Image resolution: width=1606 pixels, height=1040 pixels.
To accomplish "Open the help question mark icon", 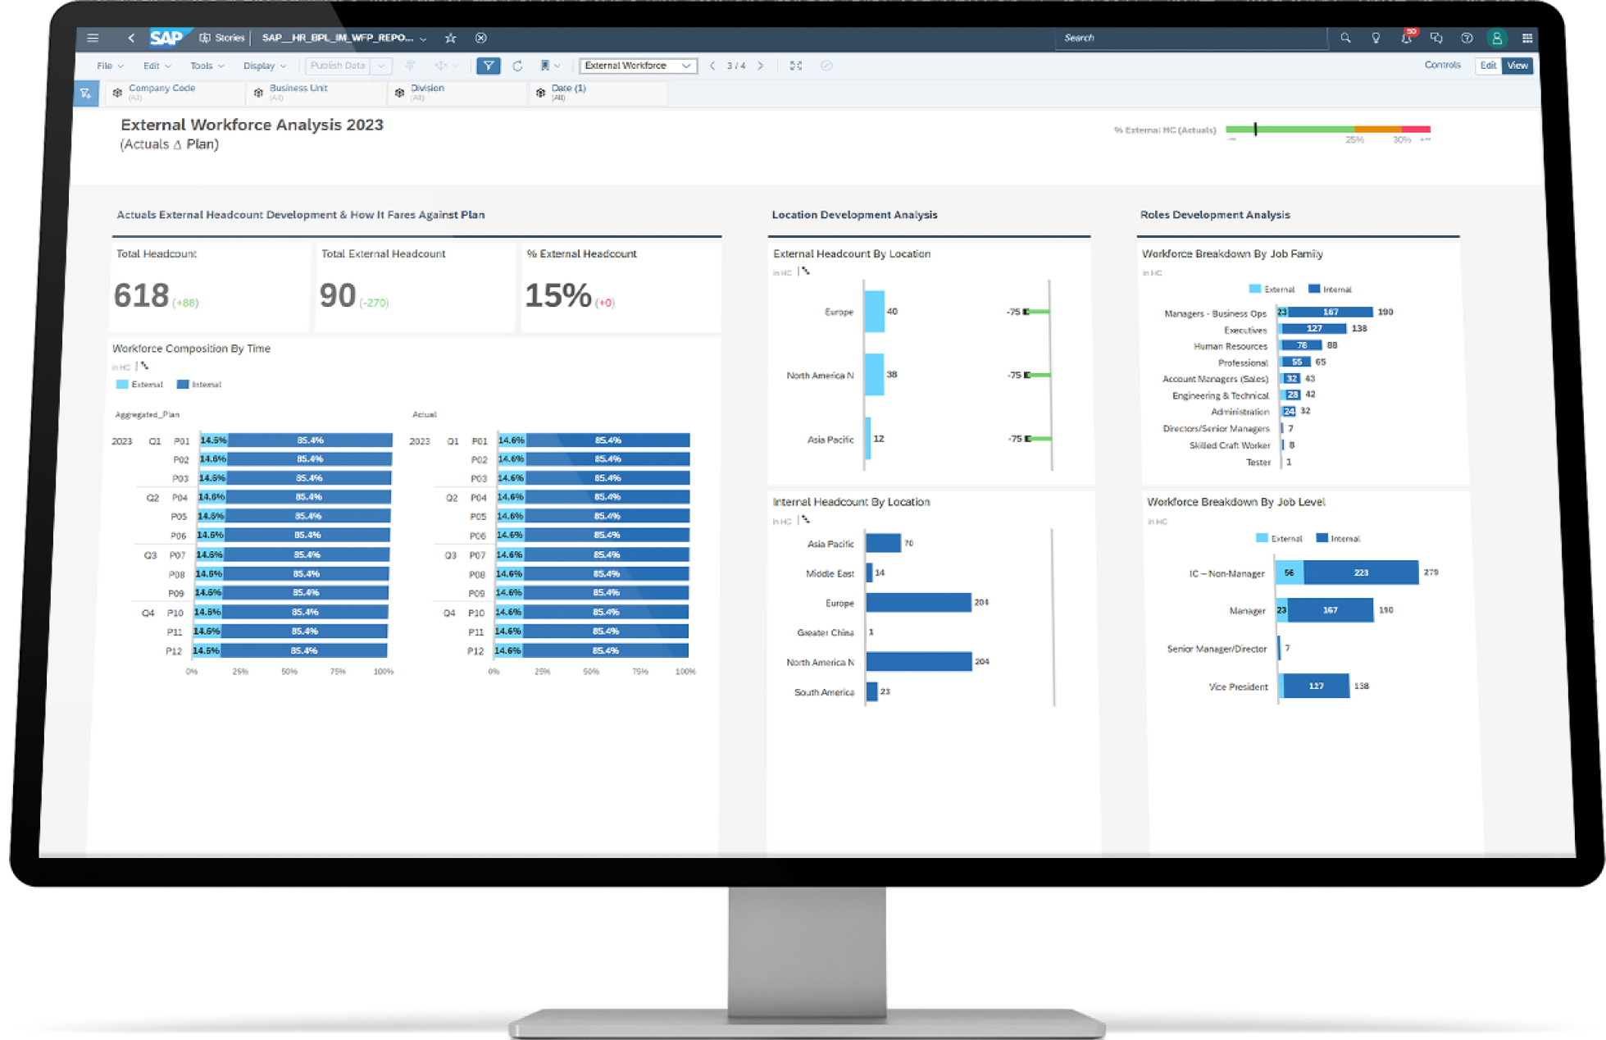I will pyautogui.click(x=1467, y=38).
